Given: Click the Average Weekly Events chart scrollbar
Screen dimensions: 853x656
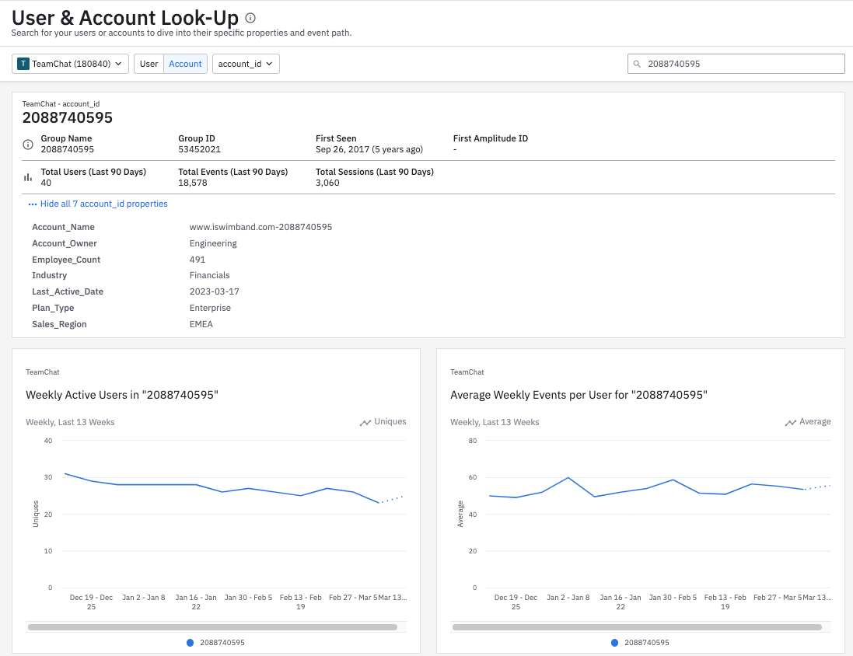Looking at the screenshot, I should point(637,626).
